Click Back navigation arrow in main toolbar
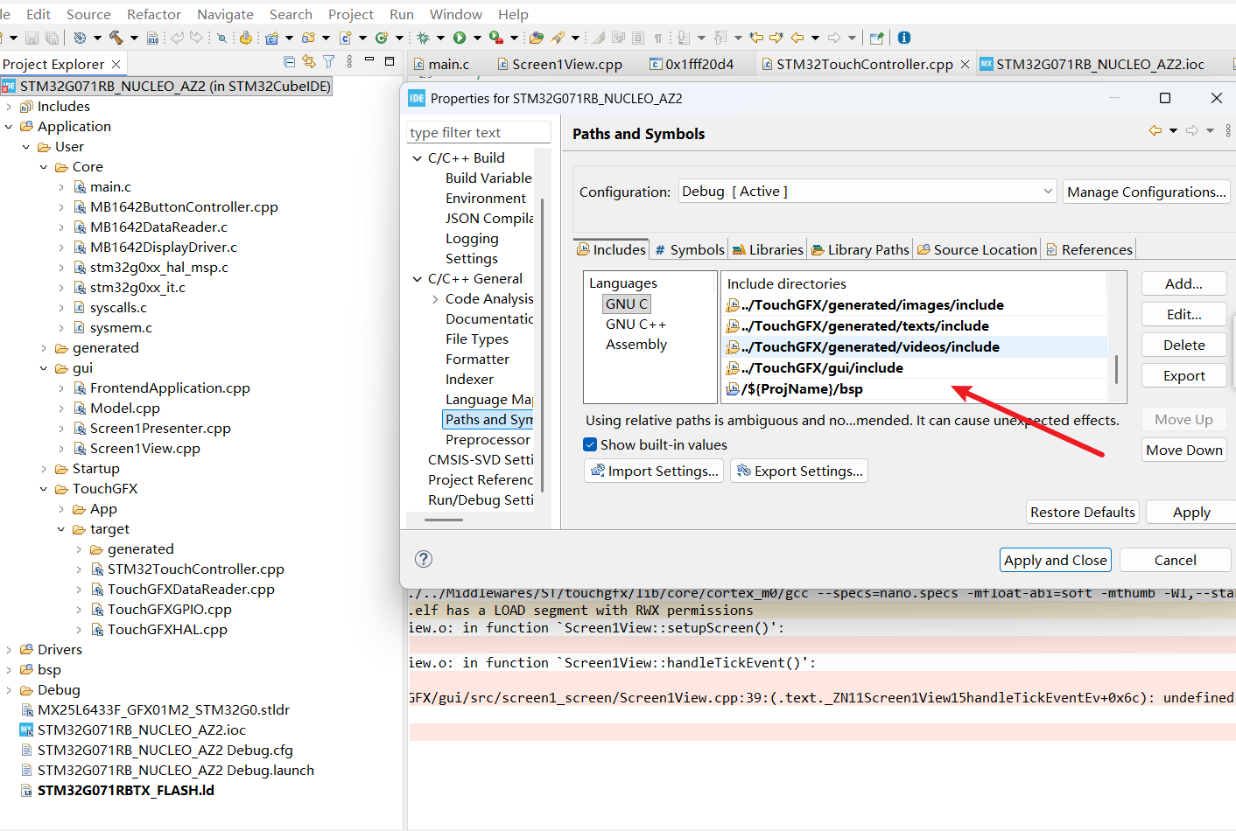 797,38
